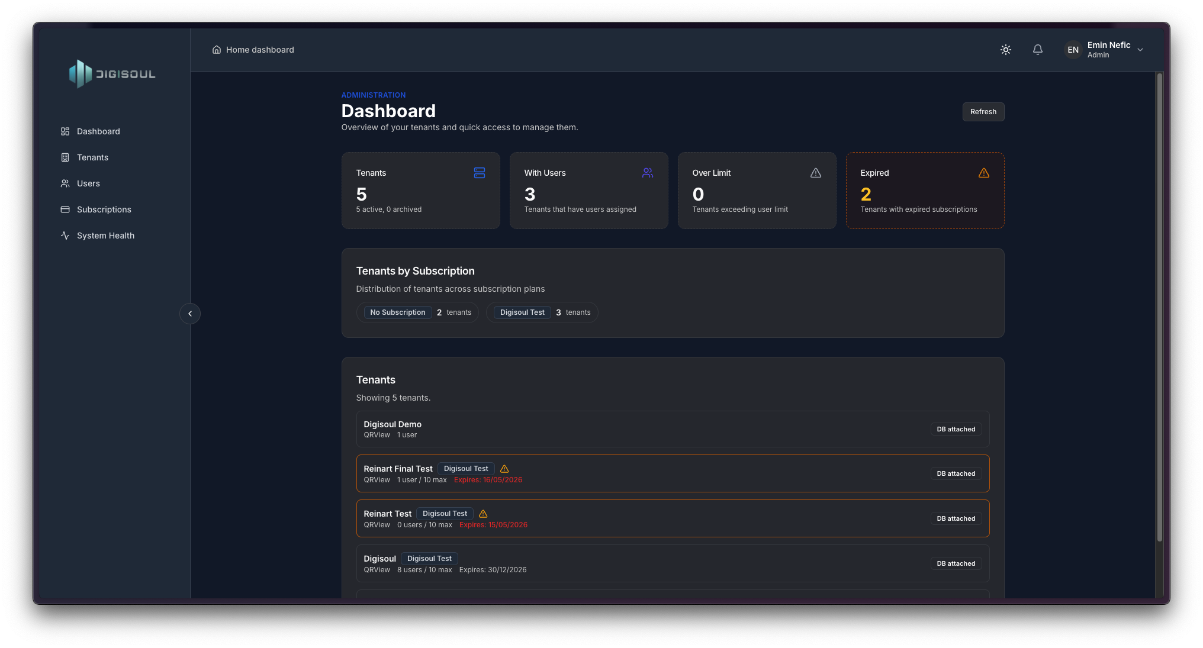This screenshot has height=648, width=1203.
Task: Click the Tenants building icon in sidebar
Action: pyautogui.click(x=65, y=157)
